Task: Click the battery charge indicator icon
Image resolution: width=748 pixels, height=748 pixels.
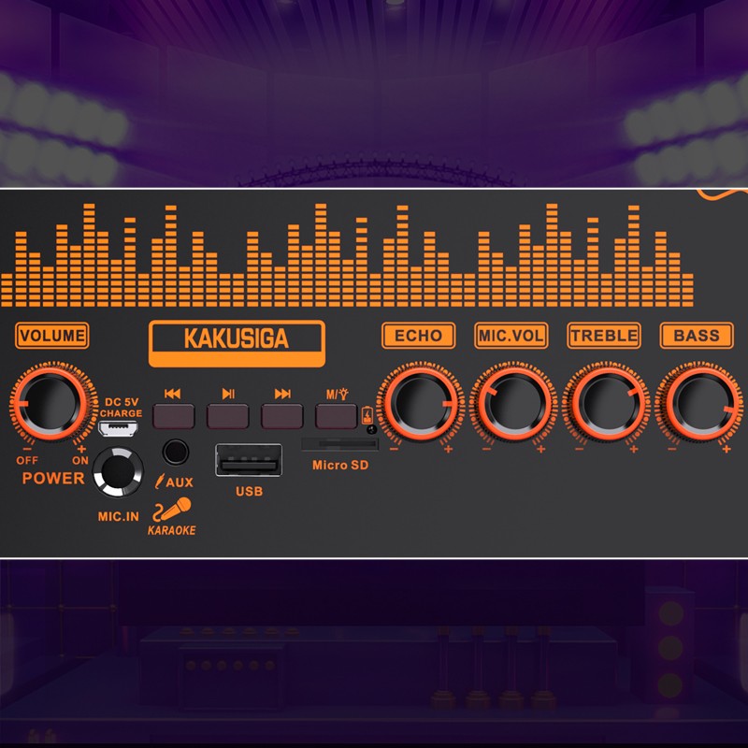Action: tap(366, 416)
